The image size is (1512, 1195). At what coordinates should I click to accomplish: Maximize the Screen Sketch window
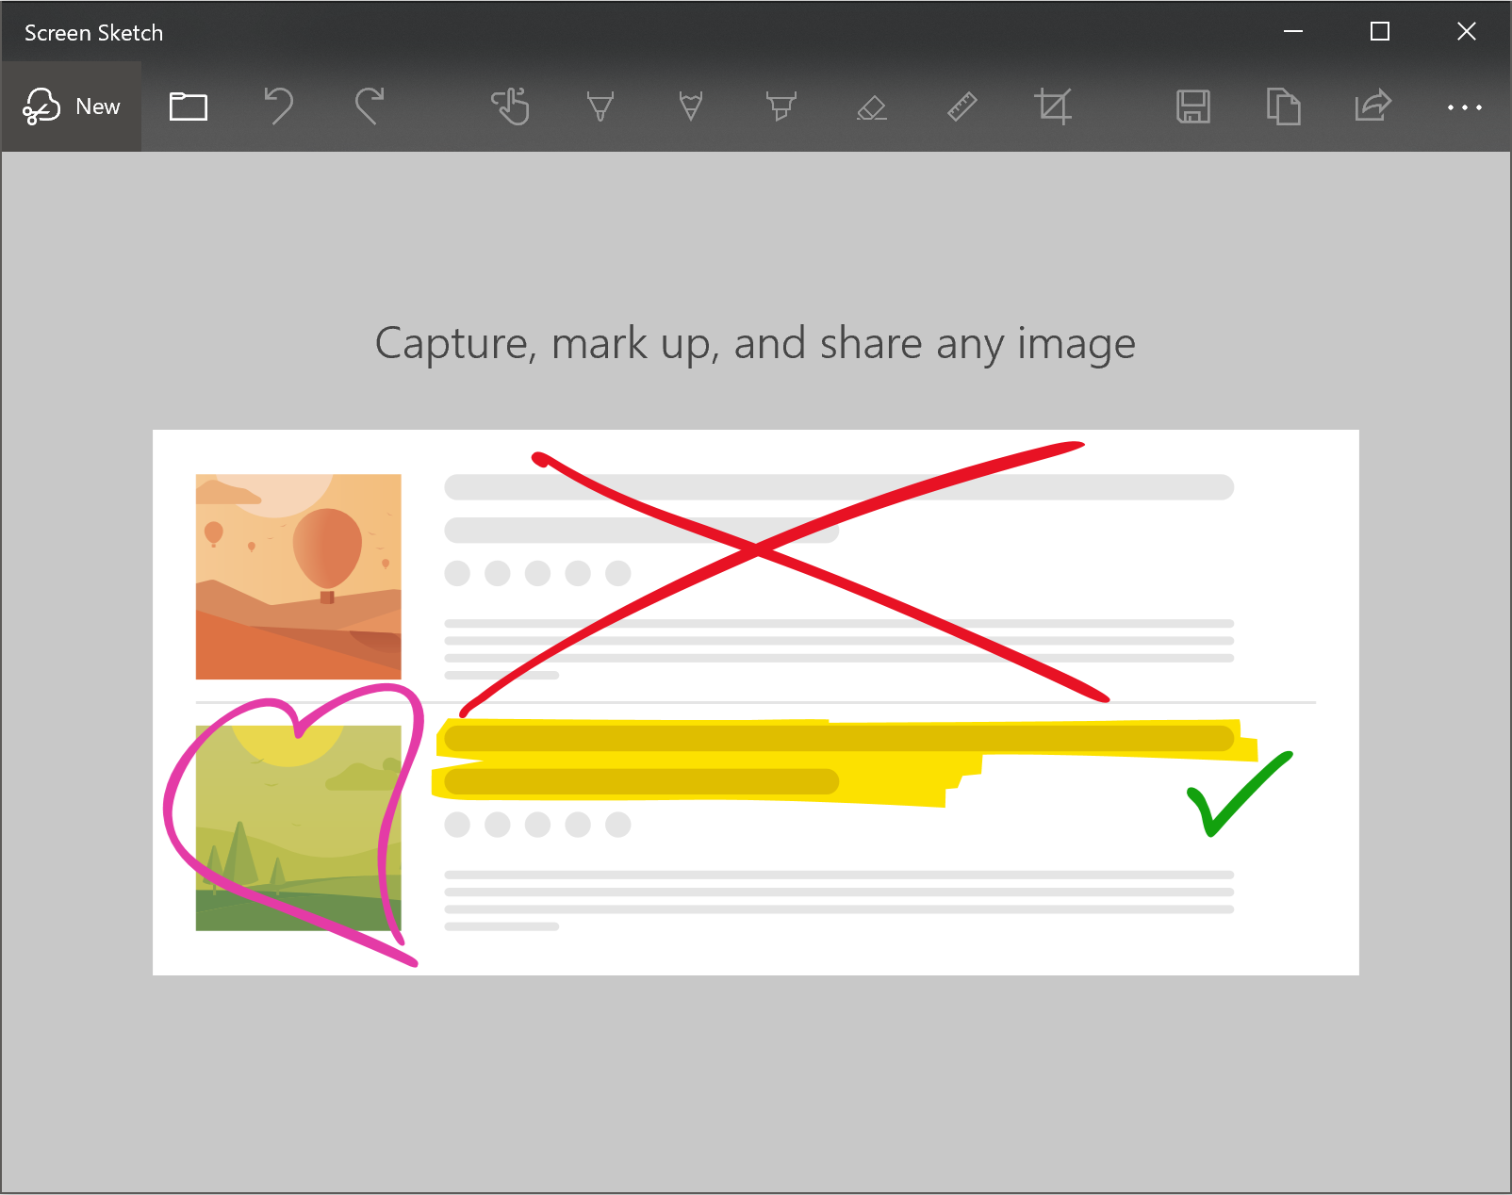click(x=1380, y=32)
